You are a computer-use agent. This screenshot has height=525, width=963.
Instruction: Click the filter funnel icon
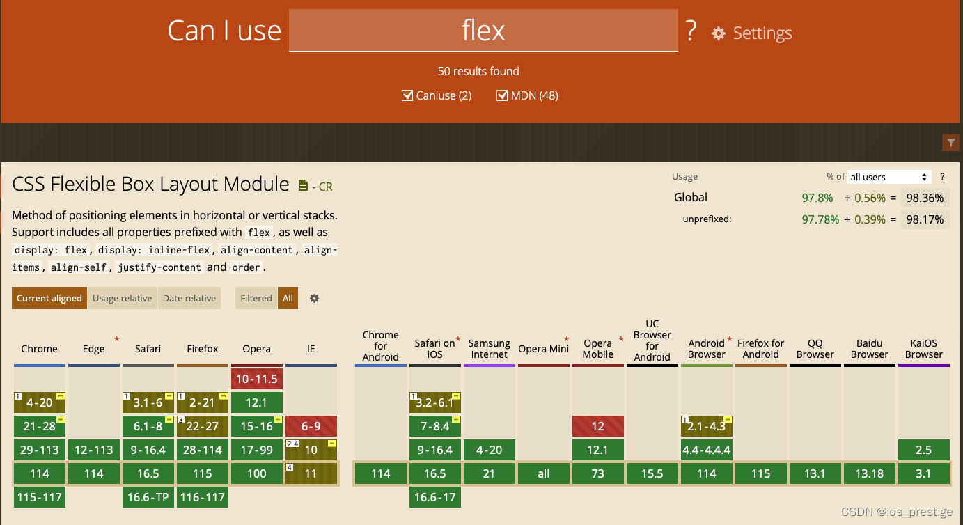click(950, 143)
